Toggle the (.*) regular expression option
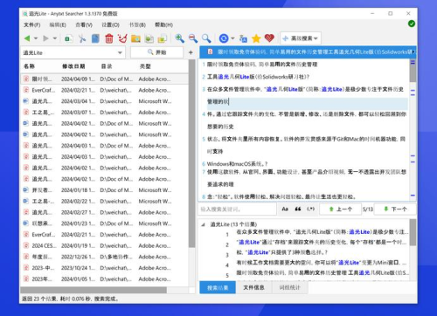The width and height of the screenshot is (437, 316). pyautogui.click(x=311, y=209)
